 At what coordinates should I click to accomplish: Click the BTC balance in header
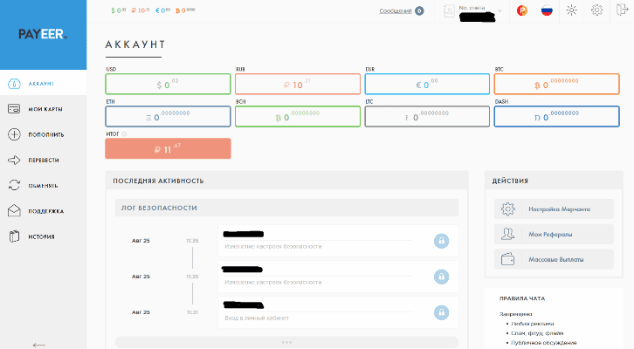(x=185, y=10)
